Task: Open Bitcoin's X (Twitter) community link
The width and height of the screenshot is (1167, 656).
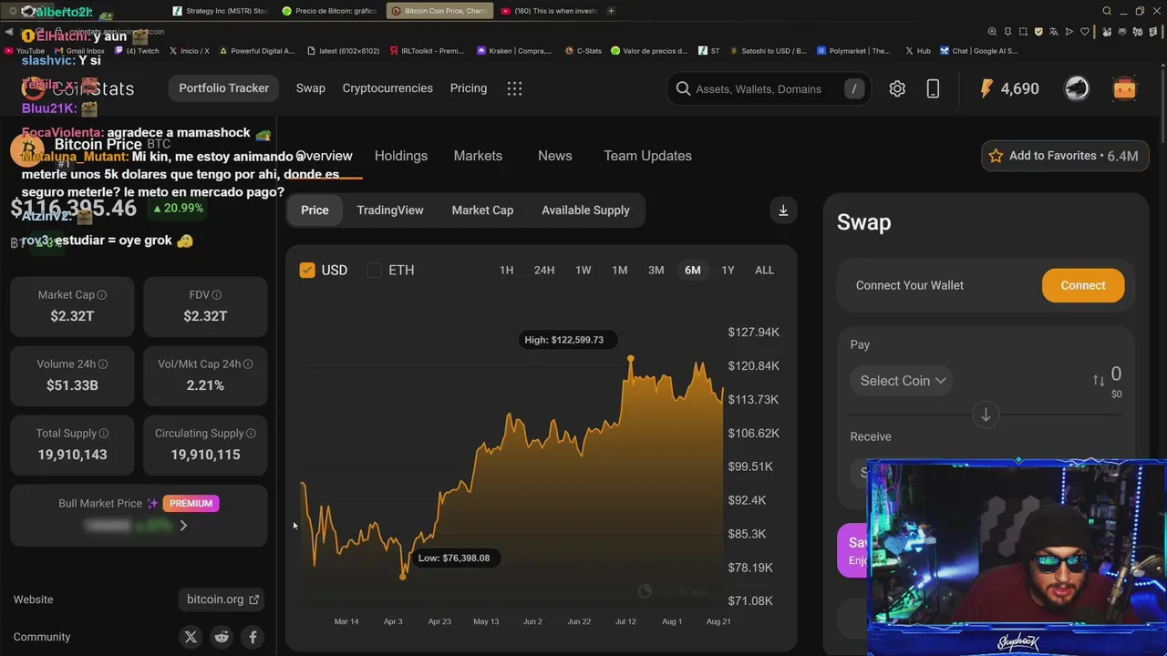Action: [191, 637]
